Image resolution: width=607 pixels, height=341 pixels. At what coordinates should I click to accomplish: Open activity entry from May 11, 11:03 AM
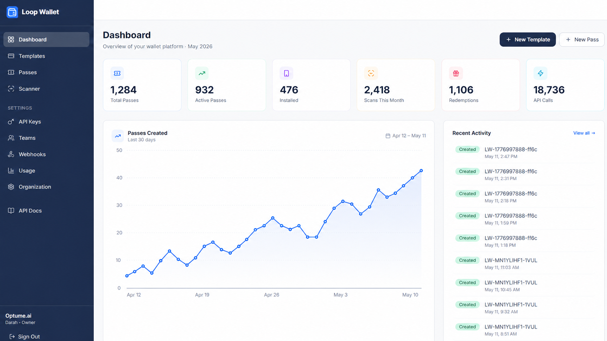pos(524,263)
